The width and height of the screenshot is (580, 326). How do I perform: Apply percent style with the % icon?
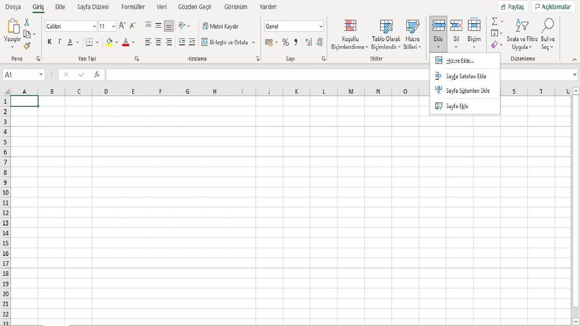click(285, 43)
